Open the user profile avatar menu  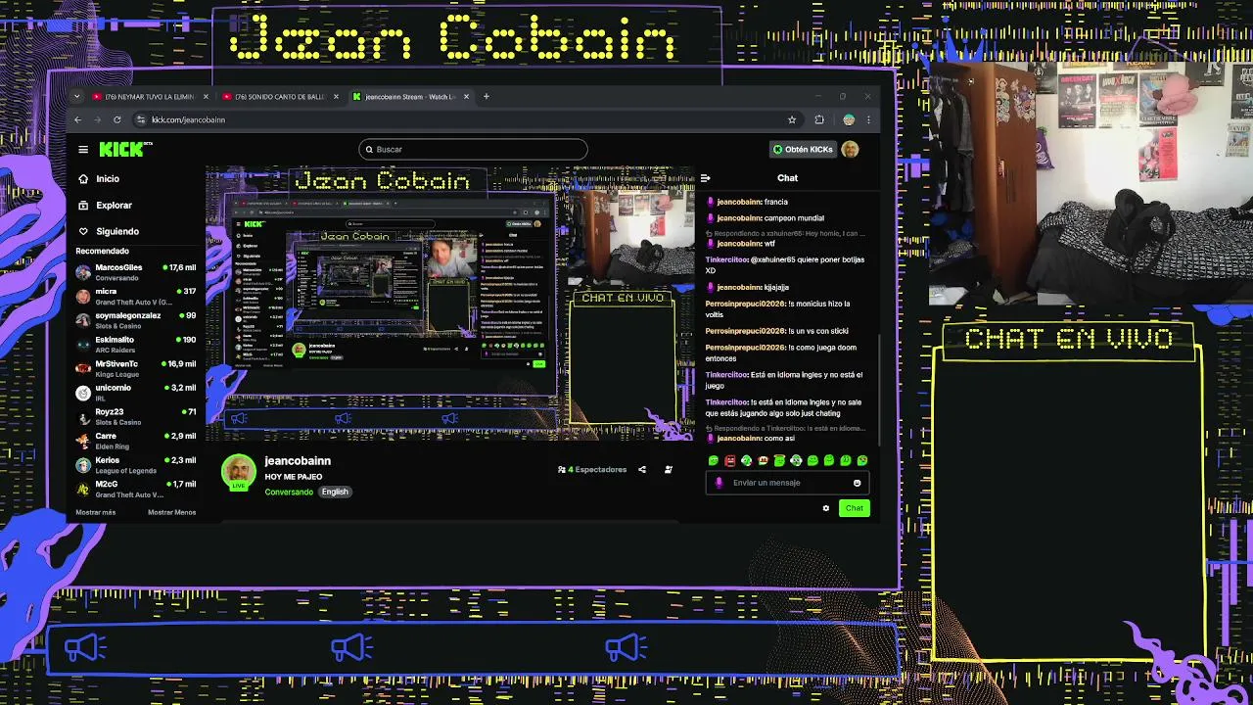click(x=850, y=150)
